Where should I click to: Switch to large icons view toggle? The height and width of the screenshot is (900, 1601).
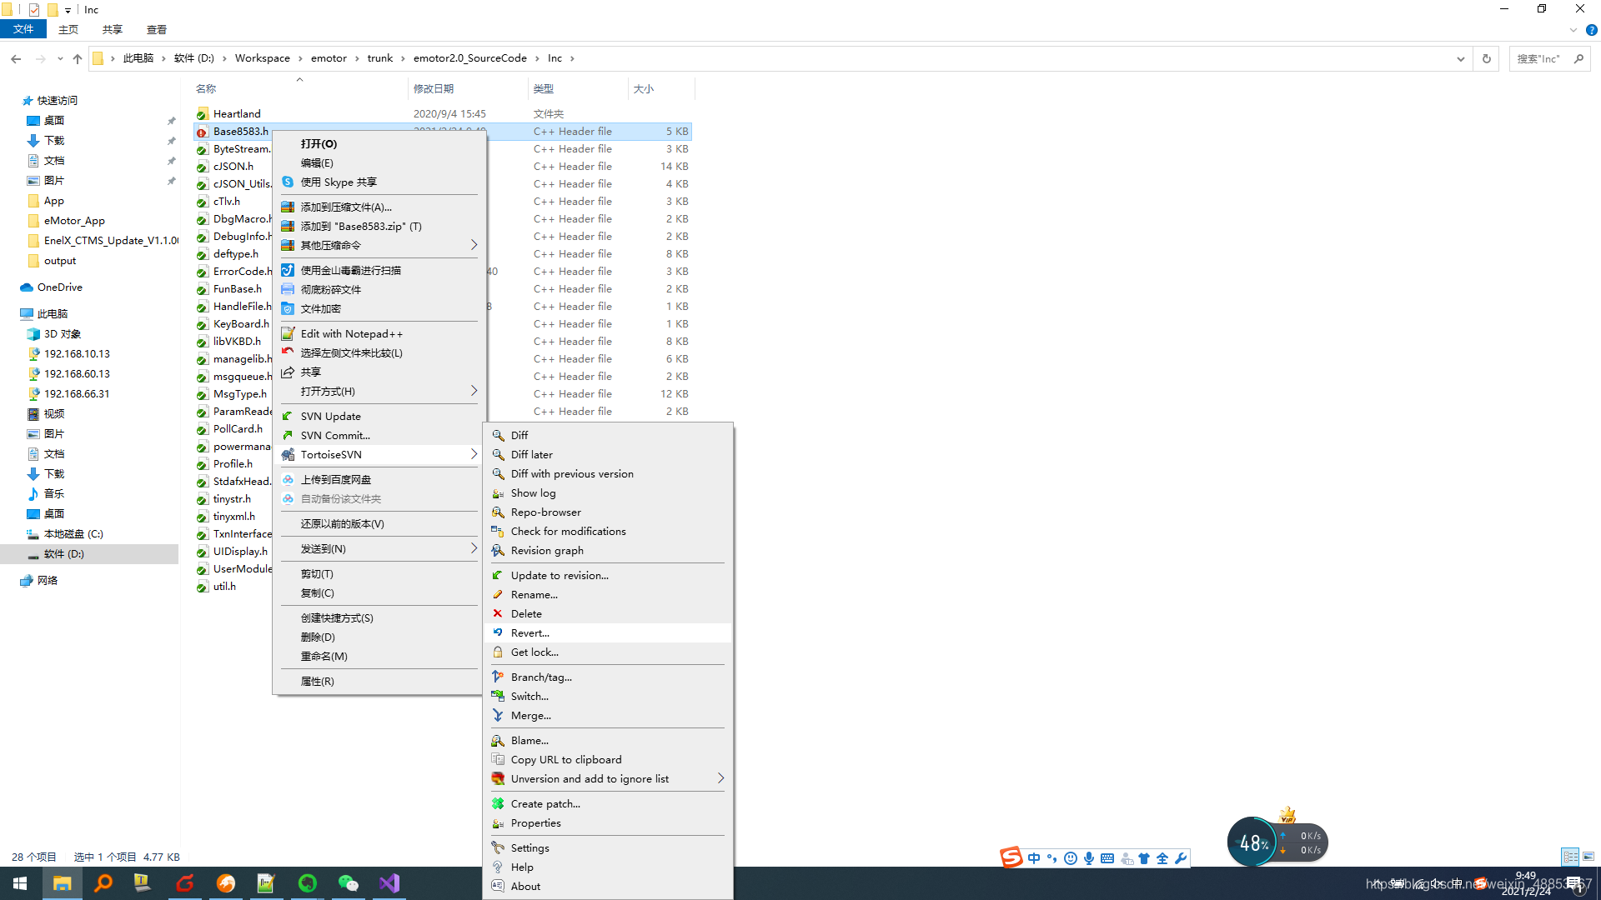(1588, 857)
